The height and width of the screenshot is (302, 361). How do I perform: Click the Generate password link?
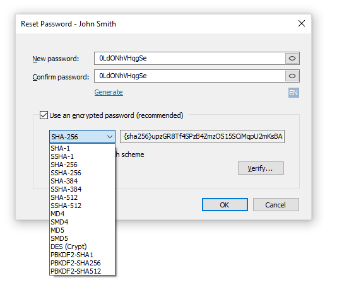[x=109, y=92]
